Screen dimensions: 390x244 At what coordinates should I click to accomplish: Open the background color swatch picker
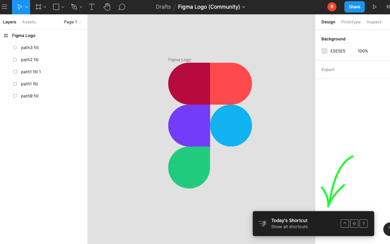[324, 51]
